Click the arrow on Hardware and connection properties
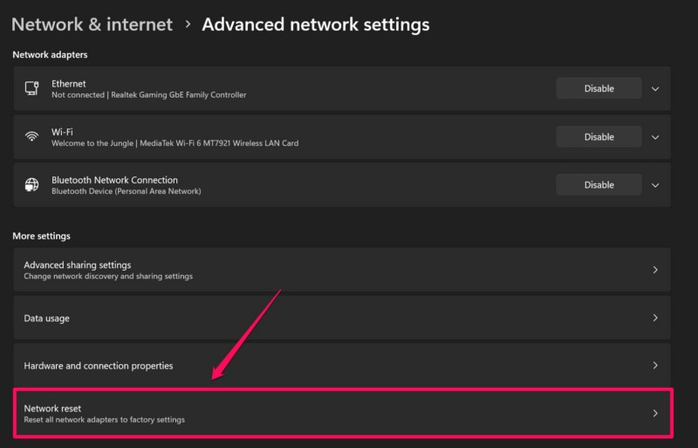 pos(655,365)
